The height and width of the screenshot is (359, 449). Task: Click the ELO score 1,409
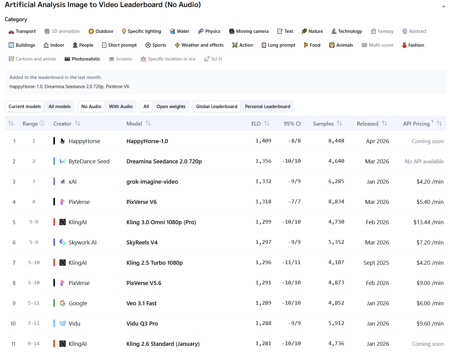coord(263,141)
